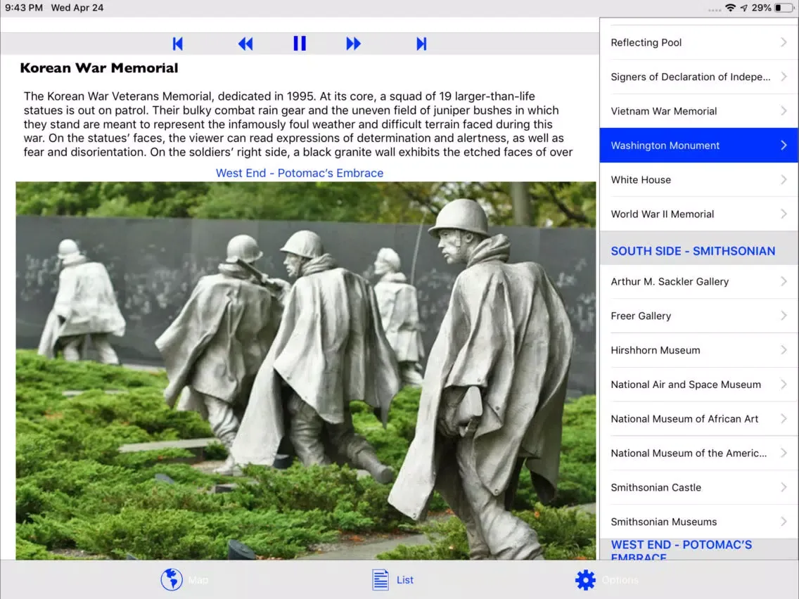Tap chevron beside Reflecting Pool
799x599 pixels.
784,42
